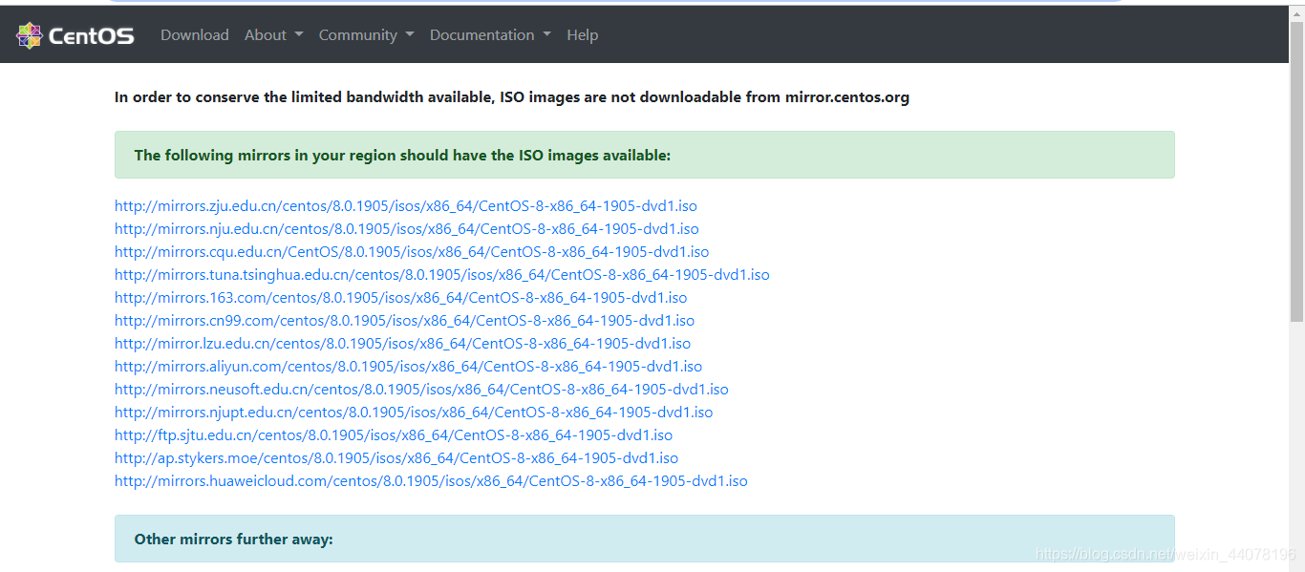Open the mirrors.nju.edu.cn ISO link
This screenshot has width=1305, height=572.
click(x=407, y=229)
